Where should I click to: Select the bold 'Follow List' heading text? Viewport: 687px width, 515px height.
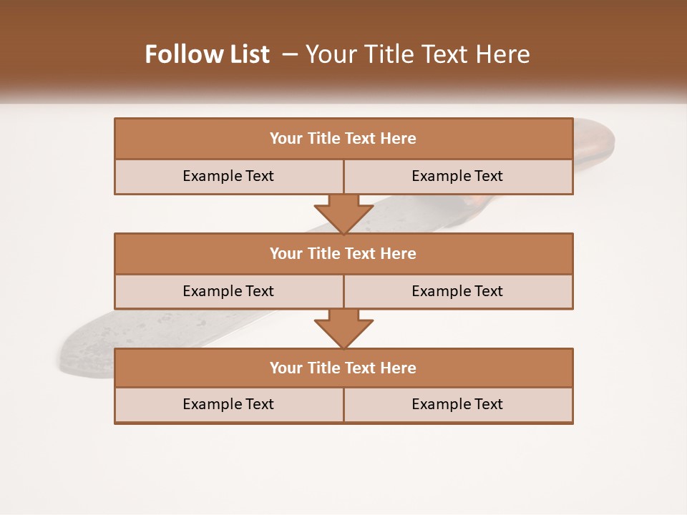[208, 54]
